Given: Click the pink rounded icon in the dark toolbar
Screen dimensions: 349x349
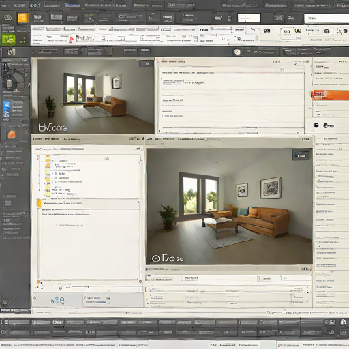Looking at the screenshot, I should [237, 52].
